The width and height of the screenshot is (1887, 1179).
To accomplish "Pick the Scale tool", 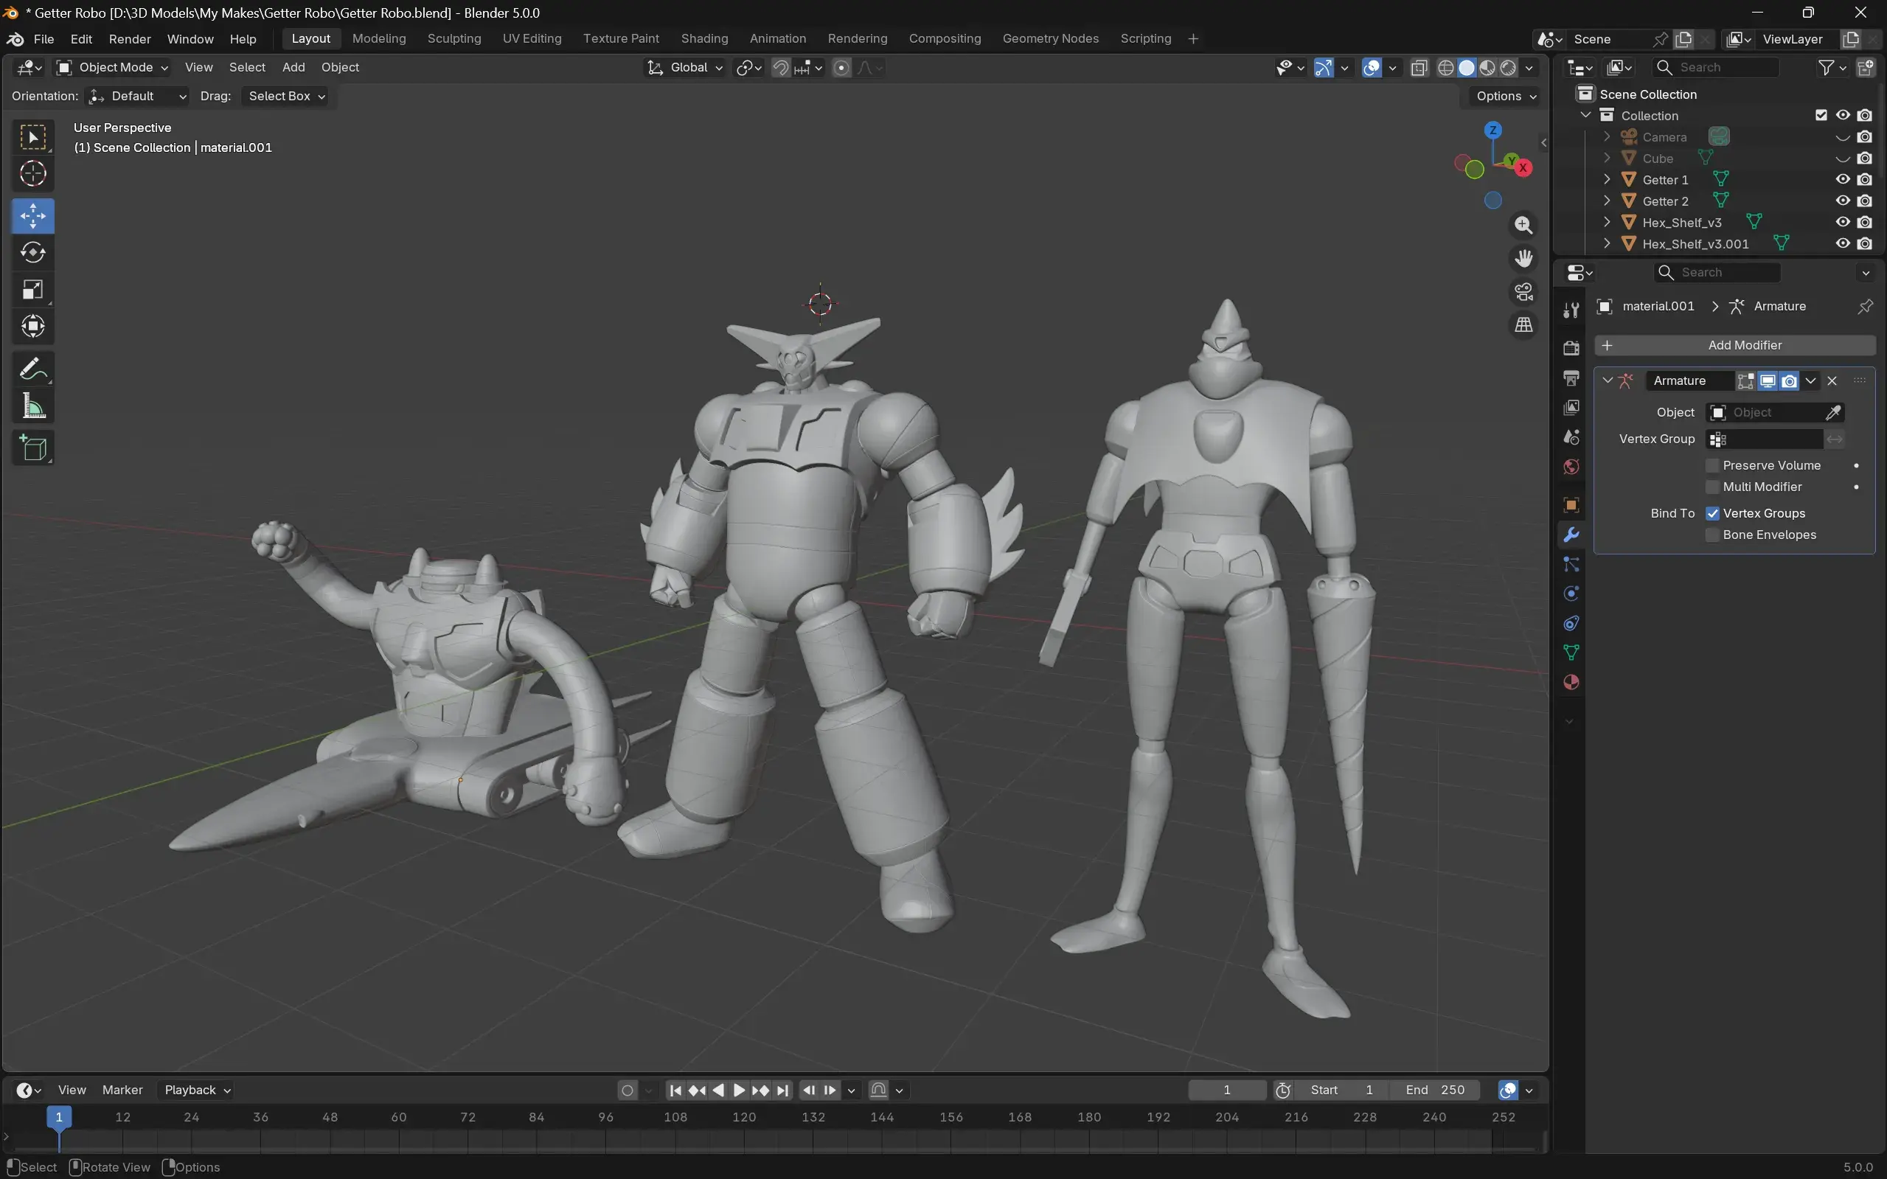I will [32, 289].
